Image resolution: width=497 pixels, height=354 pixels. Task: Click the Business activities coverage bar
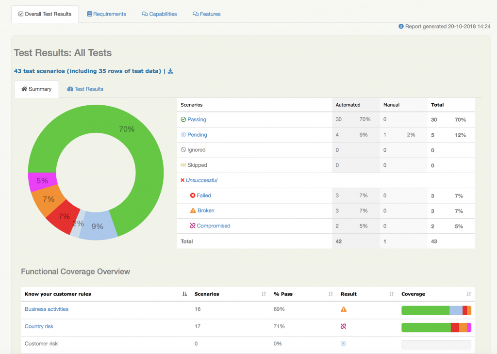tap(436, 310)
